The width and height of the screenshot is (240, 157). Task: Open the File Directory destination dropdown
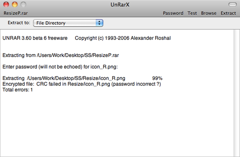click(x=67, y=23)
